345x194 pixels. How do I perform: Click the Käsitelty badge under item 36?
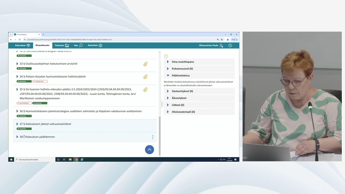pyautogui.click(x=24, y=116)
